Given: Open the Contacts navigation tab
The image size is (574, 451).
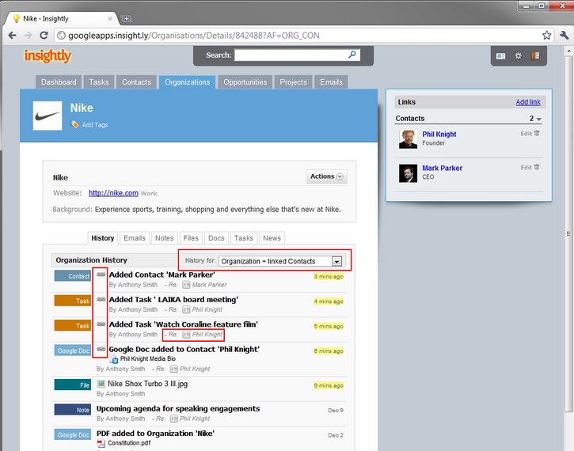Looking at the screenshot, I should [136, 82].
